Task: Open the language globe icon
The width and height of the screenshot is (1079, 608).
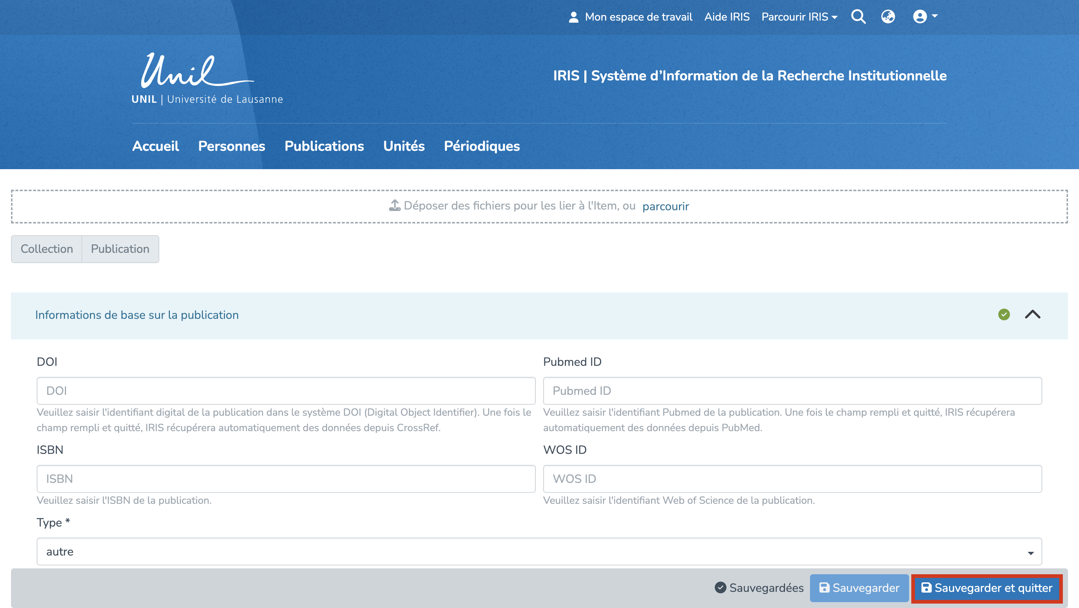Action: tap(887, 17)
